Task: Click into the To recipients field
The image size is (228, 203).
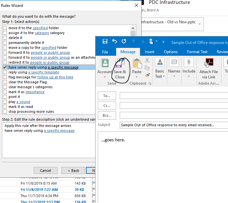Action: click(x=174, y=96)
